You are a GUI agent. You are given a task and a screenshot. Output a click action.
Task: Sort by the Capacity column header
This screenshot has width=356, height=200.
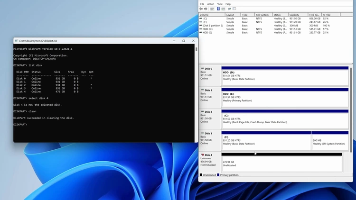tap(298, 15)
